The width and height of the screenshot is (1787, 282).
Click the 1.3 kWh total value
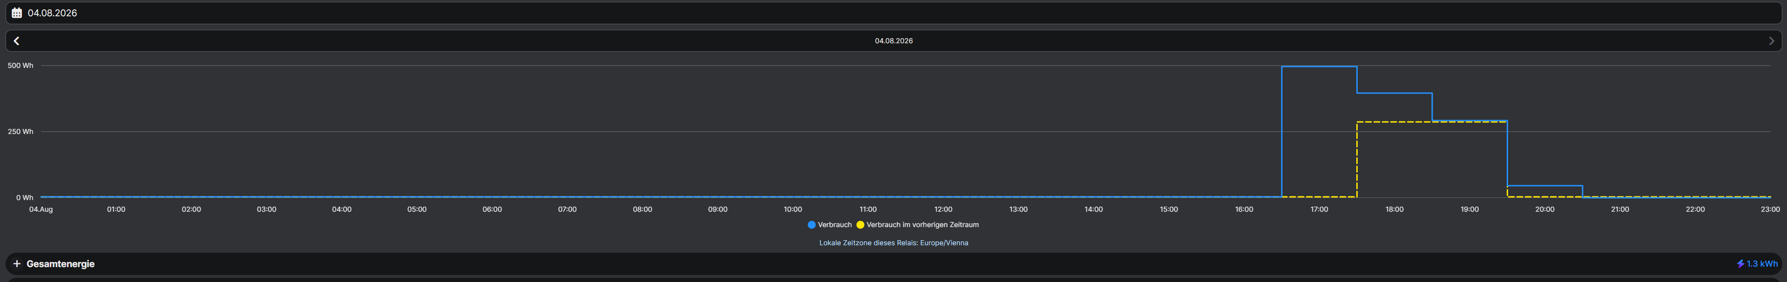tap(1762, 264)
